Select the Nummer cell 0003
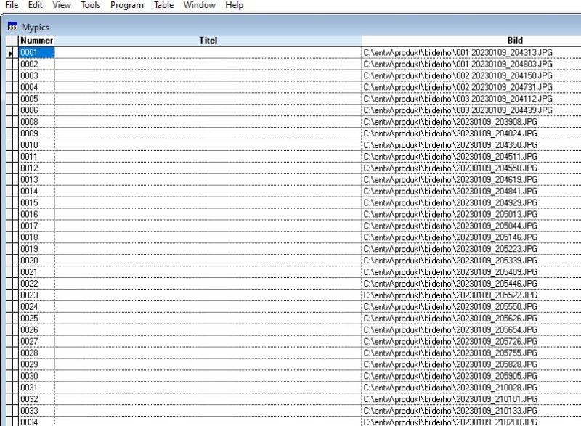This screenshot has height=426, width=581. tap(36, 75)
